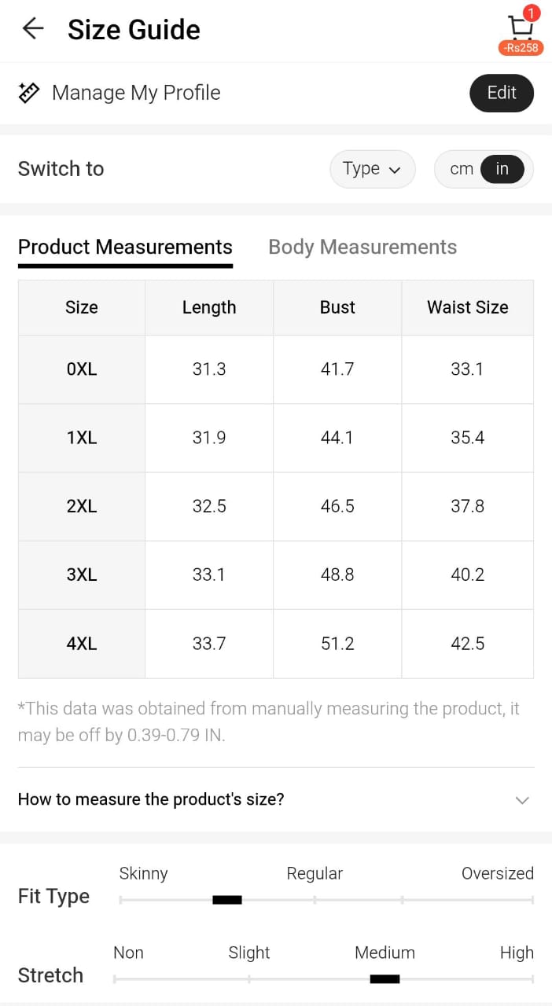This screenshot has width=552, height=1006.
Task: Click the Stretch slider Medium marker
Action: [385, 978]
